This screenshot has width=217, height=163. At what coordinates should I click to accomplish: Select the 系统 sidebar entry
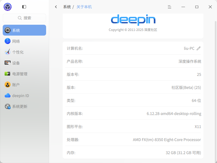(x=24, y=30)
